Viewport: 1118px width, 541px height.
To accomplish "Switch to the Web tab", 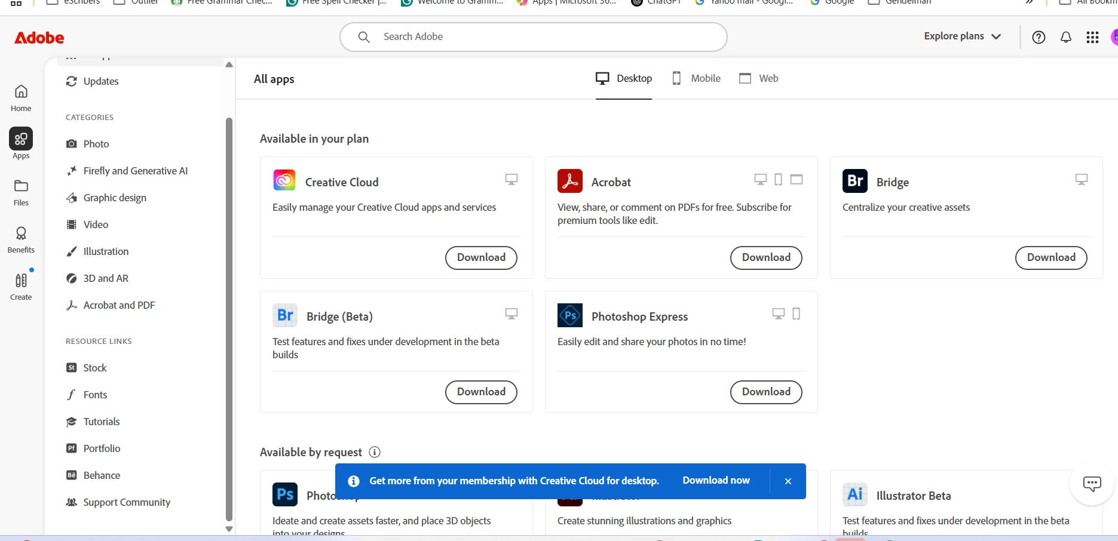I will click(759, 79).
